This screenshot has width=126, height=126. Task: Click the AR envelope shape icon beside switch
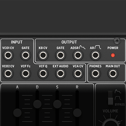118,98
